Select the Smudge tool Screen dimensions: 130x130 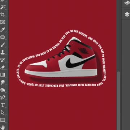[x=3, y=82]
